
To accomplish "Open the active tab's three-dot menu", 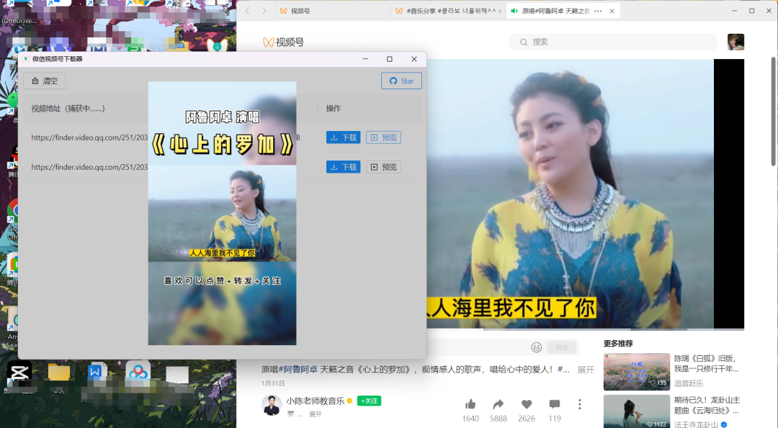I will 598,10.
